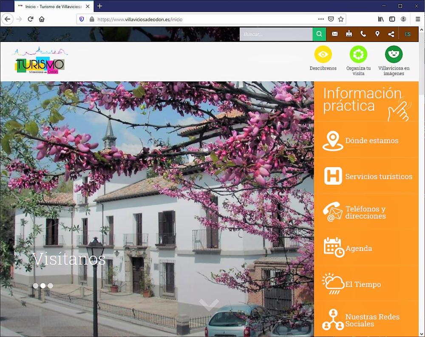Image resolution: width=425 pixels, height=337 pixels.
Task: Click the "Dónde estamos" link
Action: click(x=372, y=140)
